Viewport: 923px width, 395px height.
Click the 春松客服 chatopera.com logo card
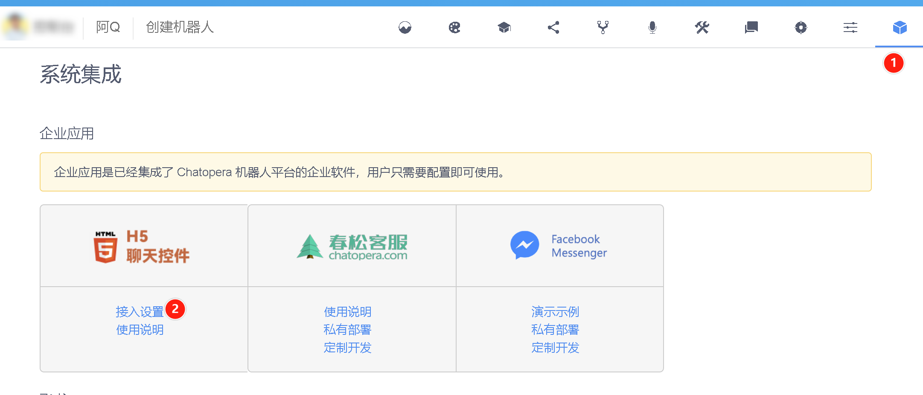coord(352,246)
